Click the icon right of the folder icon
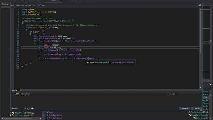The height and width of the screenshot is (120, 213). pyautogui.click(x=32, y=109)
